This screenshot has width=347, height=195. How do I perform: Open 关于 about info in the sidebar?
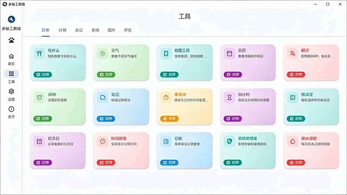point(11,112)
